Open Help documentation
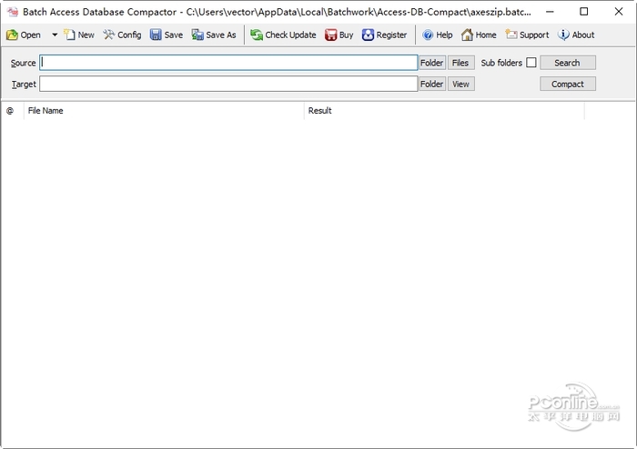This screenshot has width=637, height=449. point(437,35)
